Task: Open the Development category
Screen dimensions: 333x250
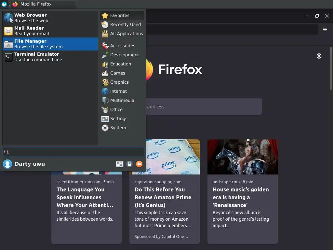Action: (x=122, y=55)
